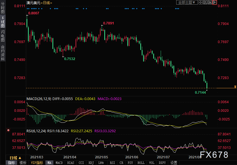Click the RSI1:18.3422 value
The height and width of the screenshot is (165, 237).
(x=58, y=131)
